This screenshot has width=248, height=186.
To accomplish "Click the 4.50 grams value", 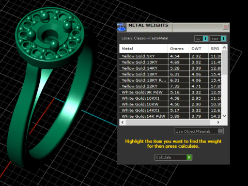I will click(175, 104).
